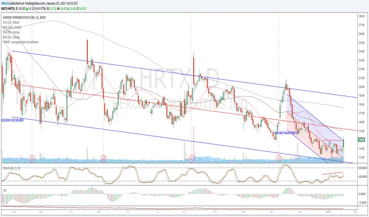Select the MA (200, close) legend entry
Viewport: 369px width, 217px height.
click(x=12, y=28)
